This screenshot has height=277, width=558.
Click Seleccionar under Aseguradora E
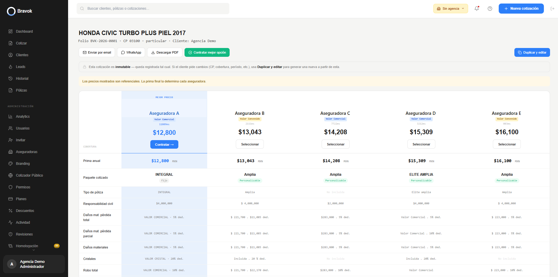point(507,144)
